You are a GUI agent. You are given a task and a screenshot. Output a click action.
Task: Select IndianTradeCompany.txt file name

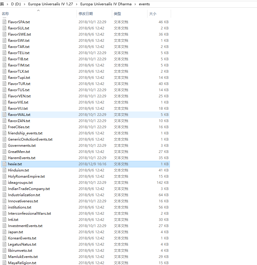click(x=29, y=189)
